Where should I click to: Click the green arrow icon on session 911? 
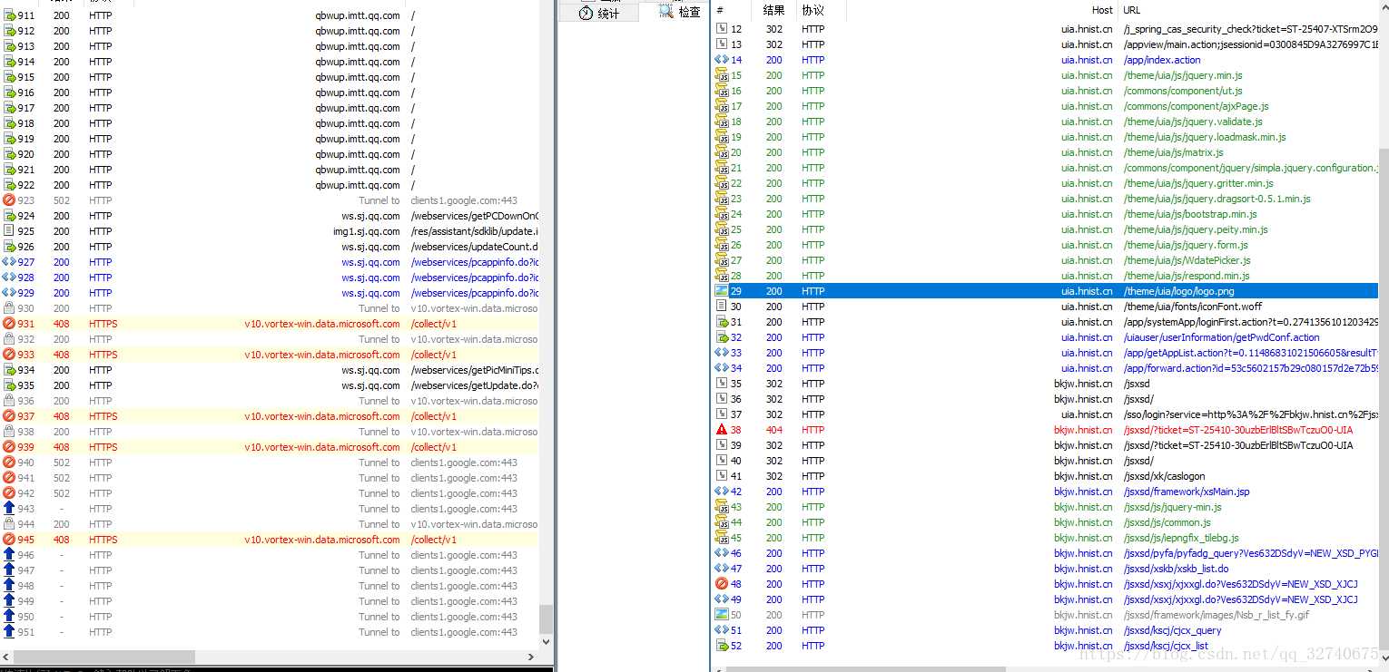9,15
